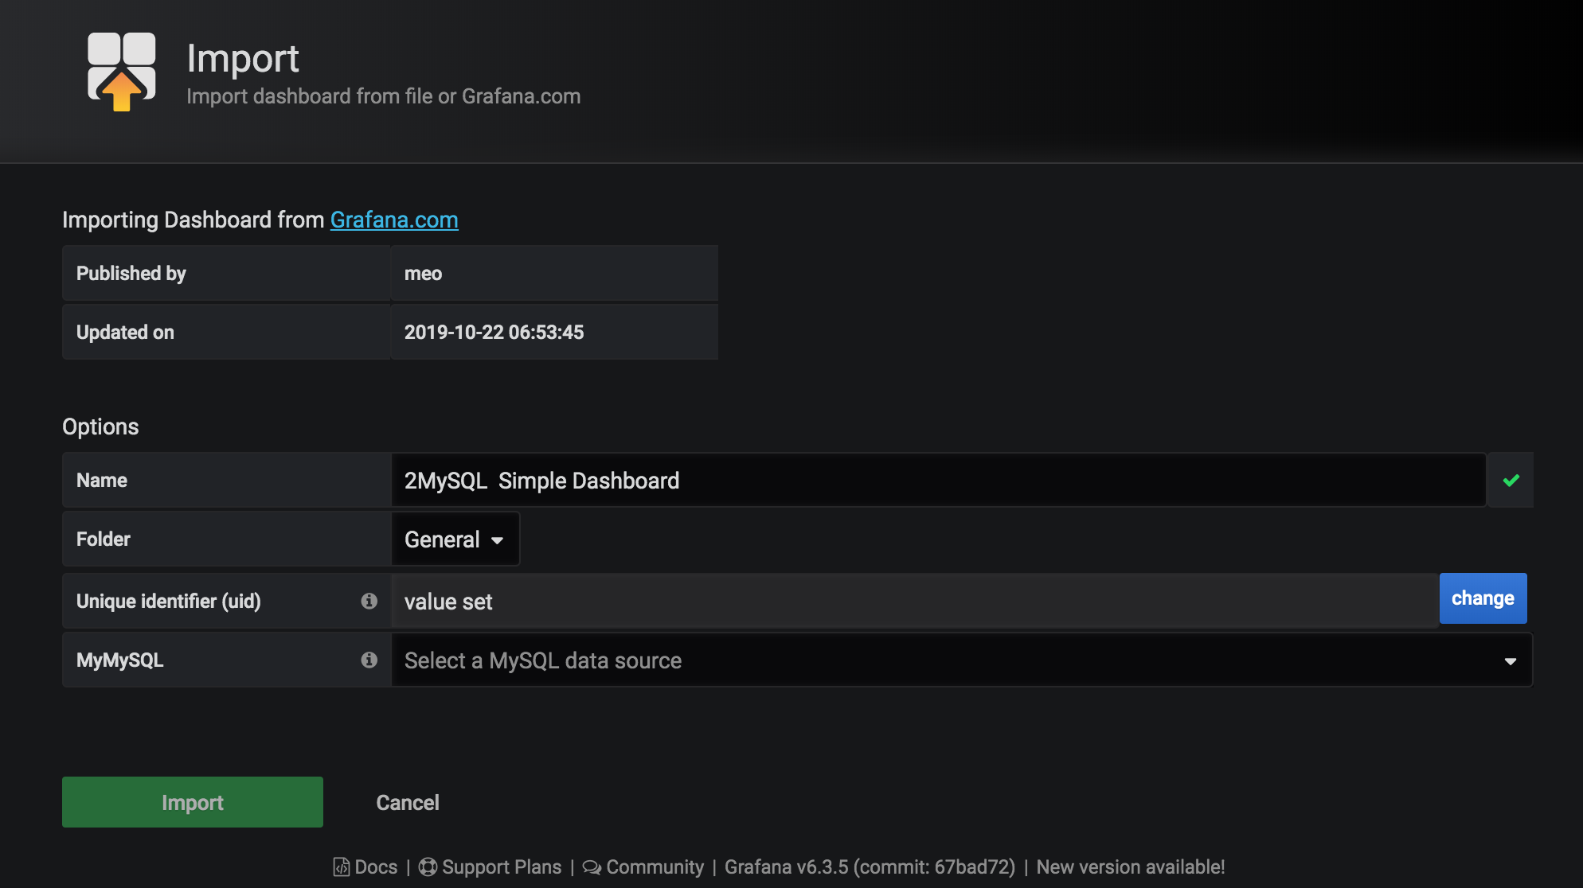Click the Options section heading

click(100, 426)
